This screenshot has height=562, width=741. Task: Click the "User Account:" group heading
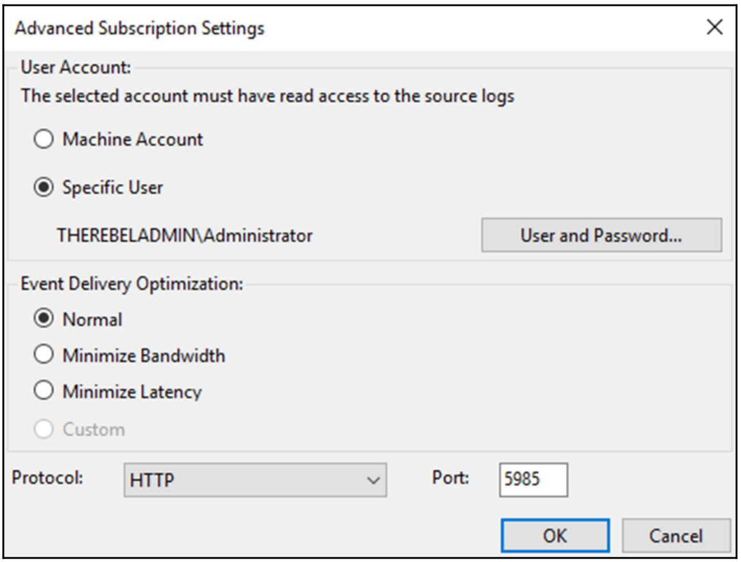76,67
